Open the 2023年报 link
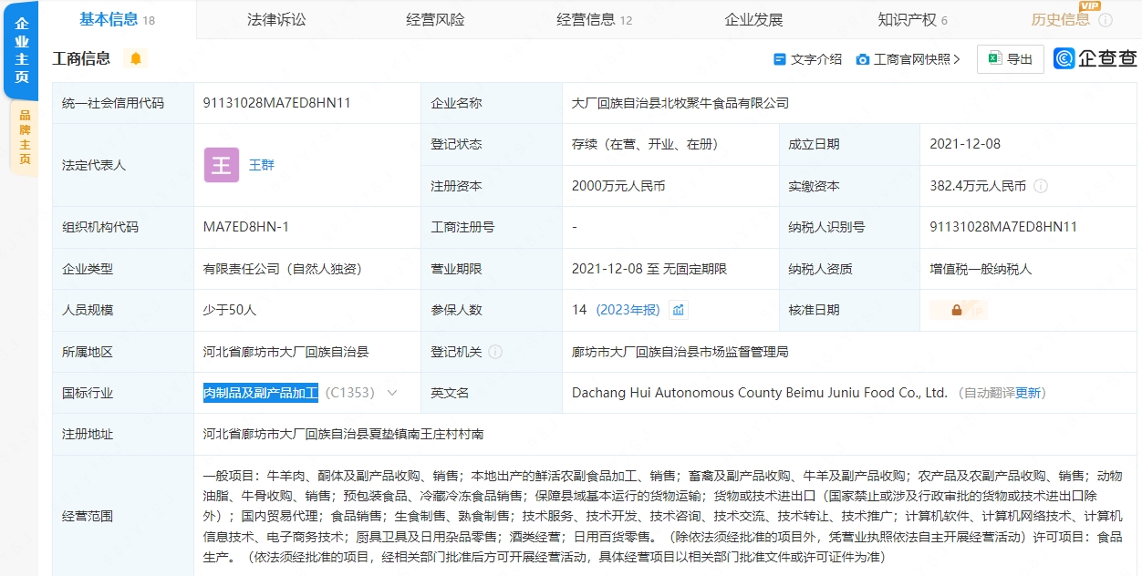The width and height of the screenshot is (1142, 576). coord(628,310)
